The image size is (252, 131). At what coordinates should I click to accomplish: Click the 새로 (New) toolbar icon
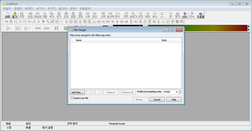click(7, 15)
